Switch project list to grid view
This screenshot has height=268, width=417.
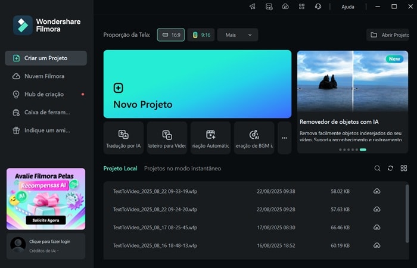coord(404,169)
